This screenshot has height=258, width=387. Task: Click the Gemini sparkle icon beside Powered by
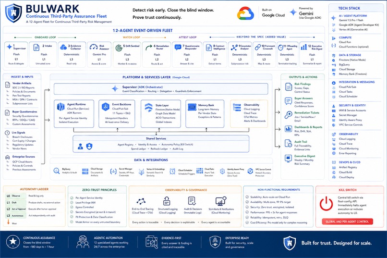point(293,12)
